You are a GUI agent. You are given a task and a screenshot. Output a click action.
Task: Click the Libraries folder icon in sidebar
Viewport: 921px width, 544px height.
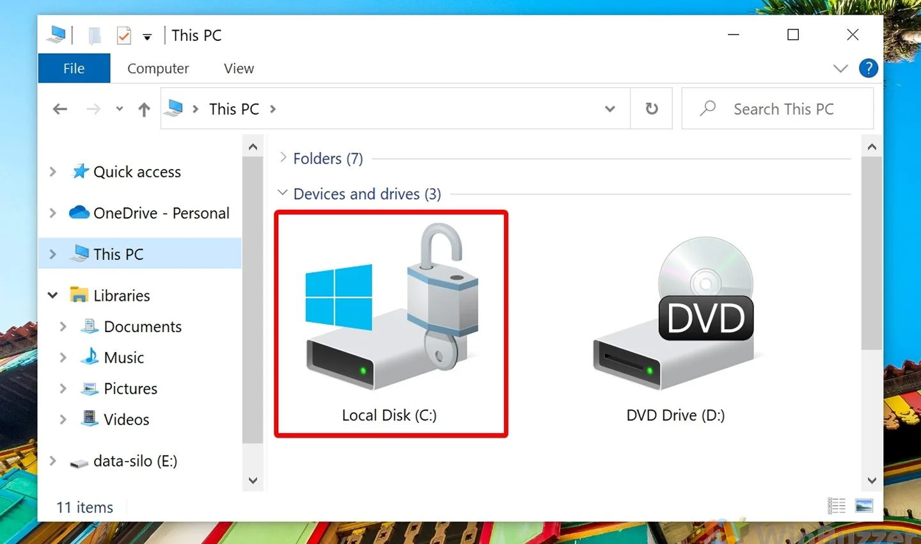[x=79, y=295]
